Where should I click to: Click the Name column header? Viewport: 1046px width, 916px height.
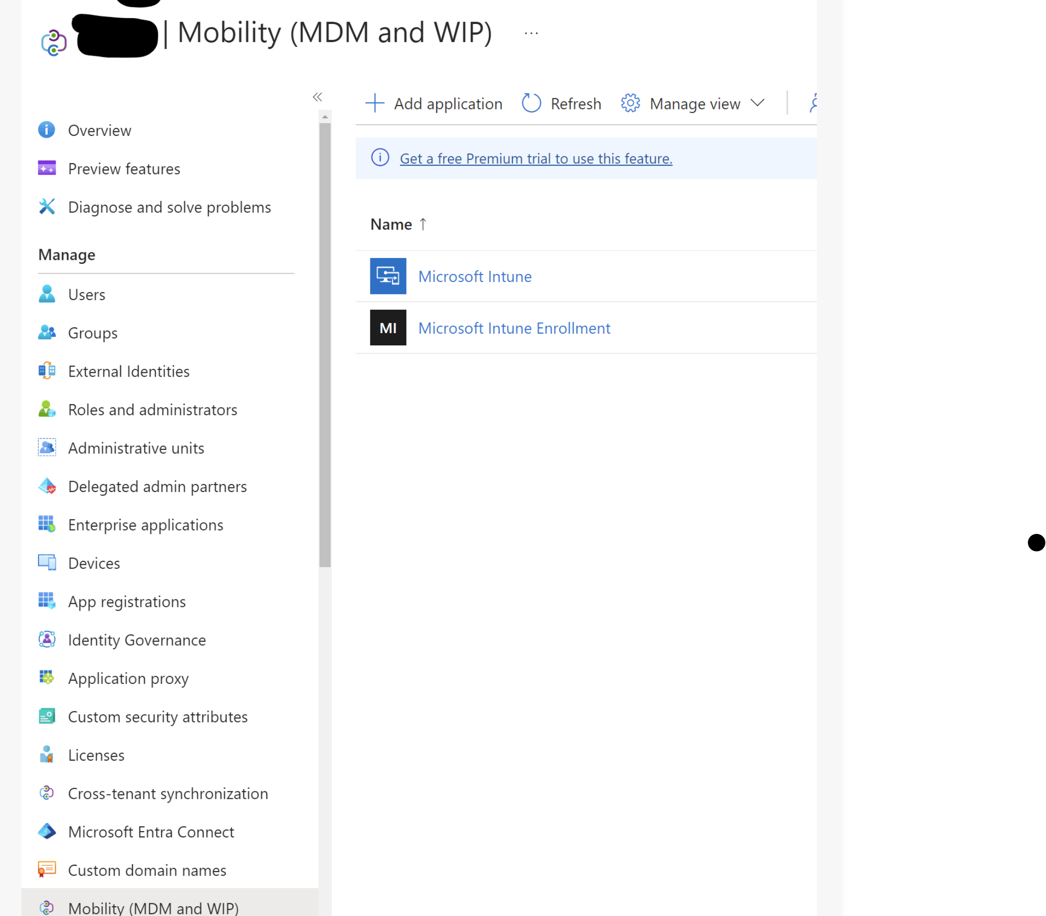coord(391,224)
